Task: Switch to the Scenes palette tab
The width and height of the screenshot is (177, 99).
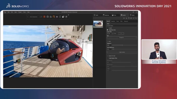Action: point(114,15)
